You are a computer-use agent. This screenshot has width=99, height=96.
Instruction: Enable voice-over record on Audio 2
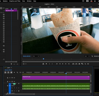point(19,84)
